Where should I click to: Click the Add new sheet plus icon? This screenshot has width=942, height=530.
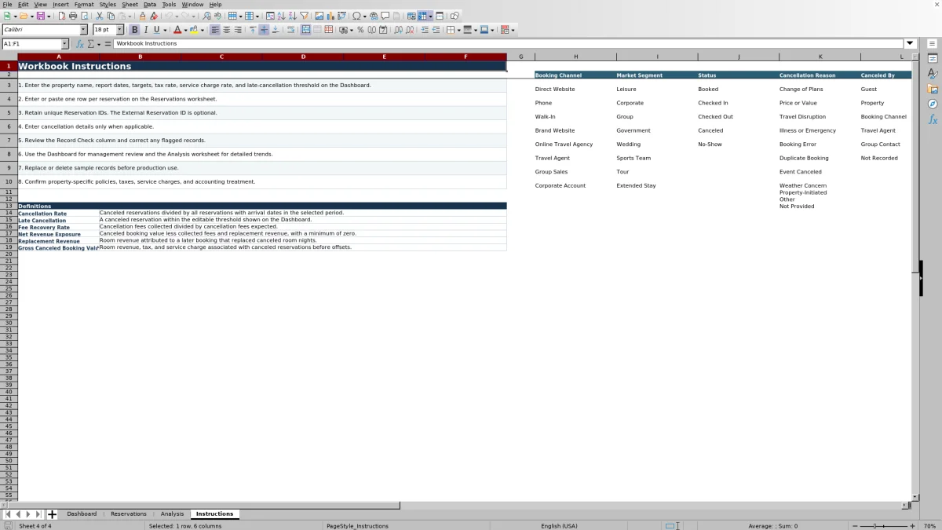(53, 514)
